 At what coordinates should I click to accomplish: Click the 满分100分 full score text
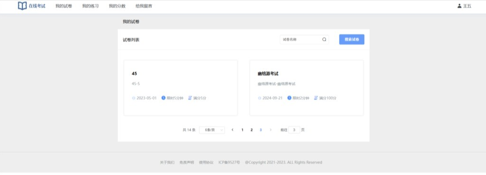pos(328,98)
